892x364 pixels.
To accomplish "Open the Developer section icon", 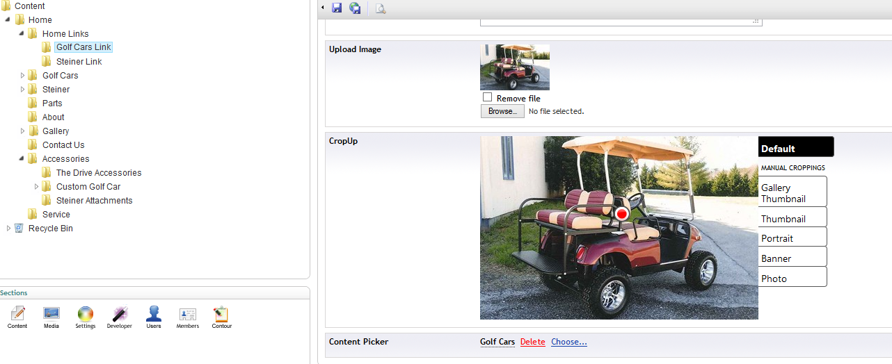I will (x=120, y=314).
